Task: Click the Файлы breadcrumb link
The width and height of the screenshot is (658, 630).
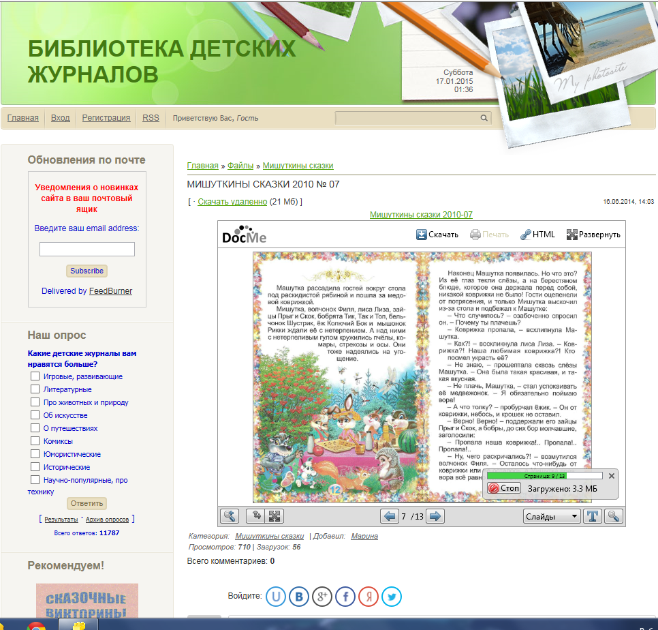Action: 240,166
